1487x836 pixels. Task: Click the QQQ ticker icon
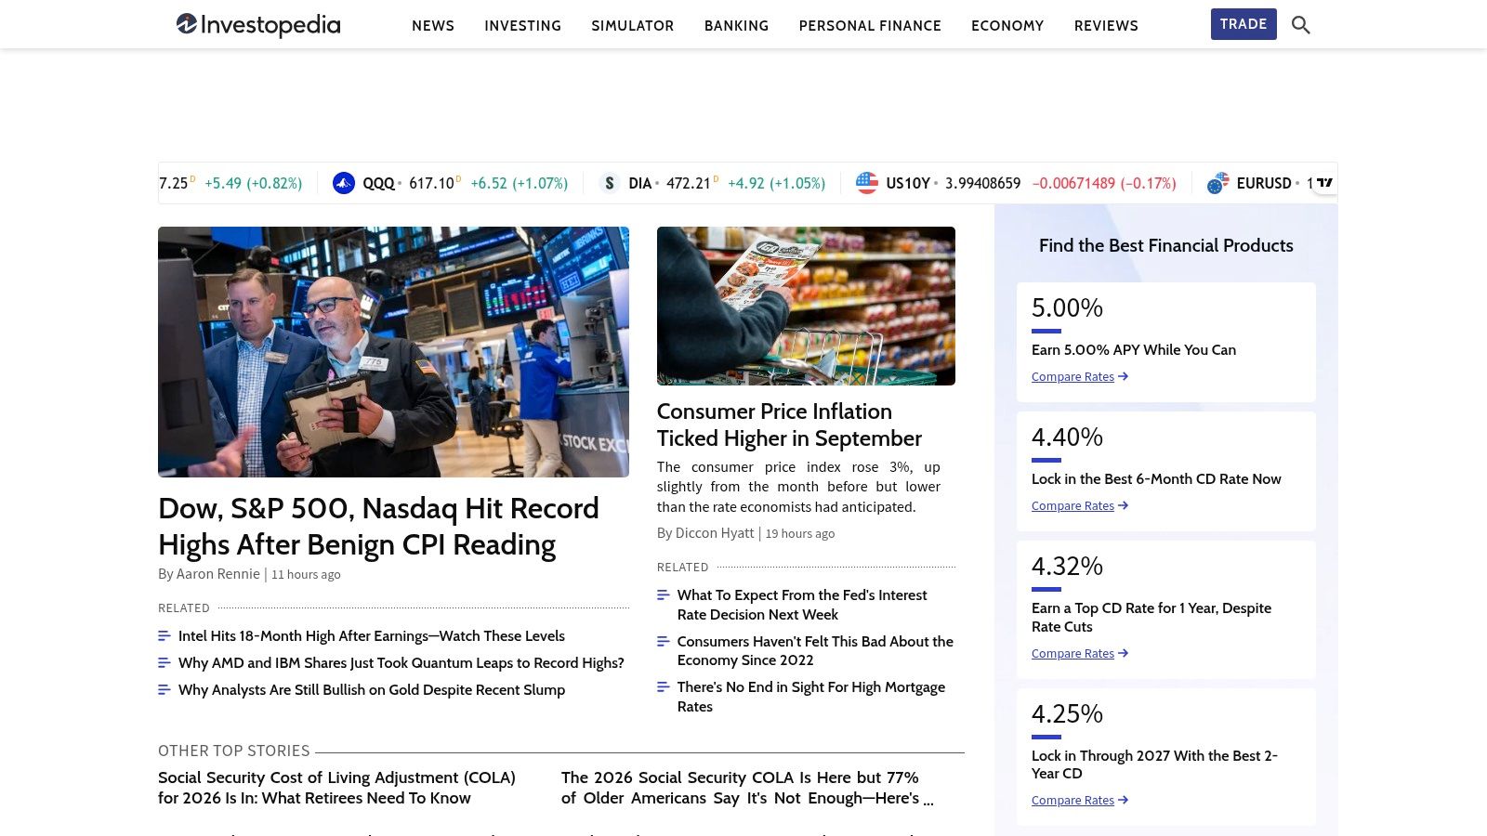click(344, 183)
